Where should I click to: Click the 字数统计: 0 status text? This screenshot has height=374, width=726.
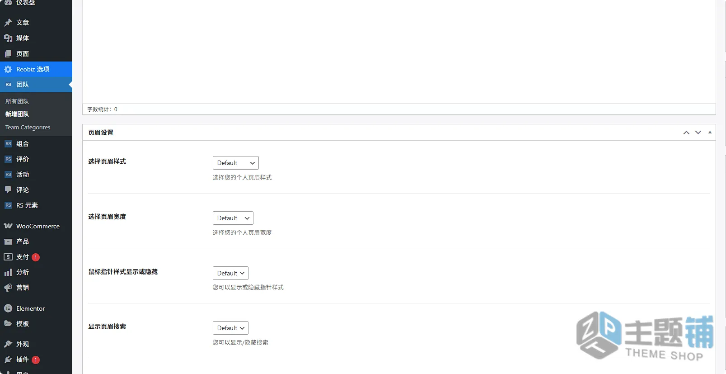pos(103,109)
